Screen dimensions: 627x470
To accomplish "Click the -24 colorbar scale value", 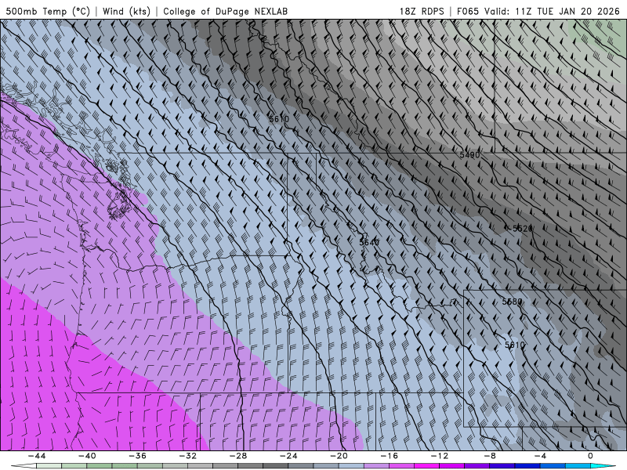I will tap(288, 456).
